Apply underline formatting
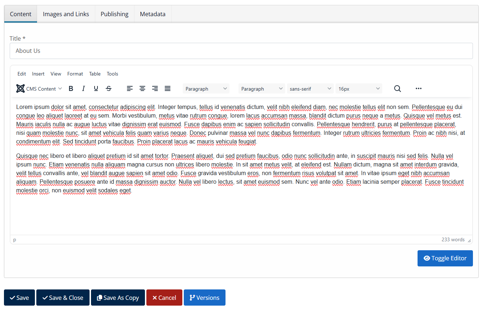The height and width of the screenshot is (311, 483). [96, 88]
